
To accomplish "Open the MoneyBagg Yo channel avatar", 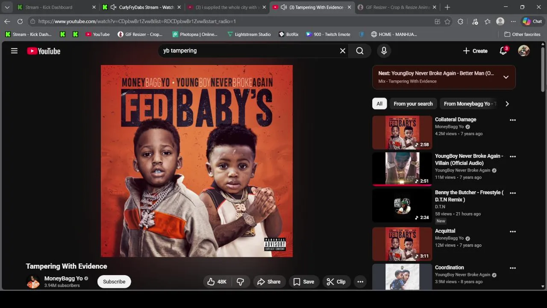I will pos(33,281).
